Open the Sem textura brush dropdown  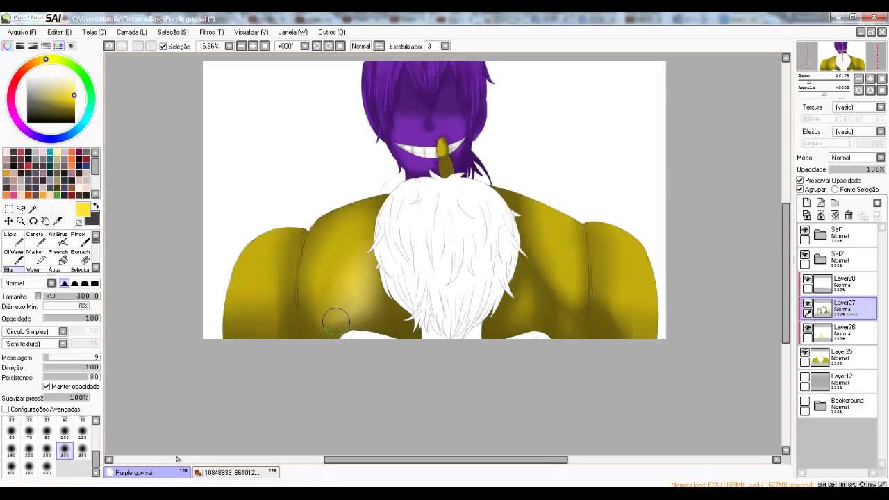tap(35, 344)
